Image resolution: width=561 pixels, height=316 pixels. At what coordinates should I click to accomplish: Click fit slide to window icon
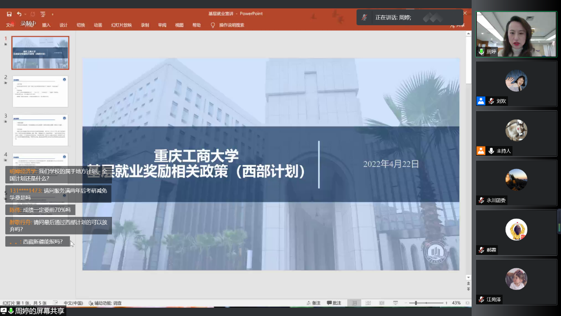click(468, 303)
